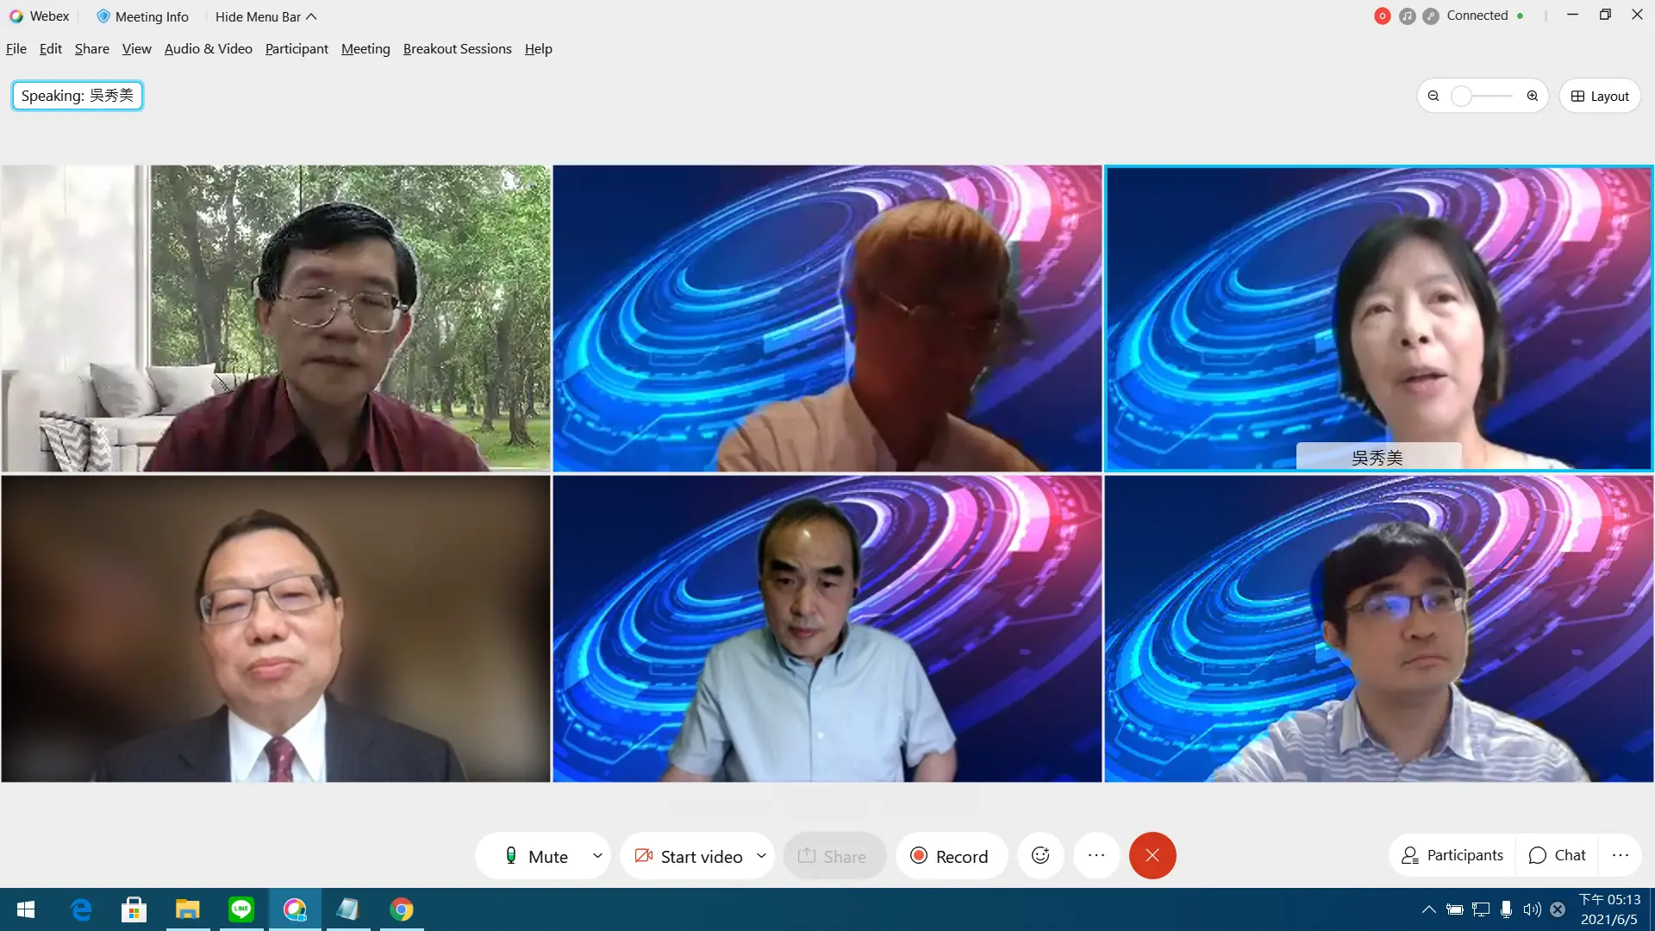Click the video zoom slider handle
This screenshot has width=1655, height=931.
point(1461,96)
